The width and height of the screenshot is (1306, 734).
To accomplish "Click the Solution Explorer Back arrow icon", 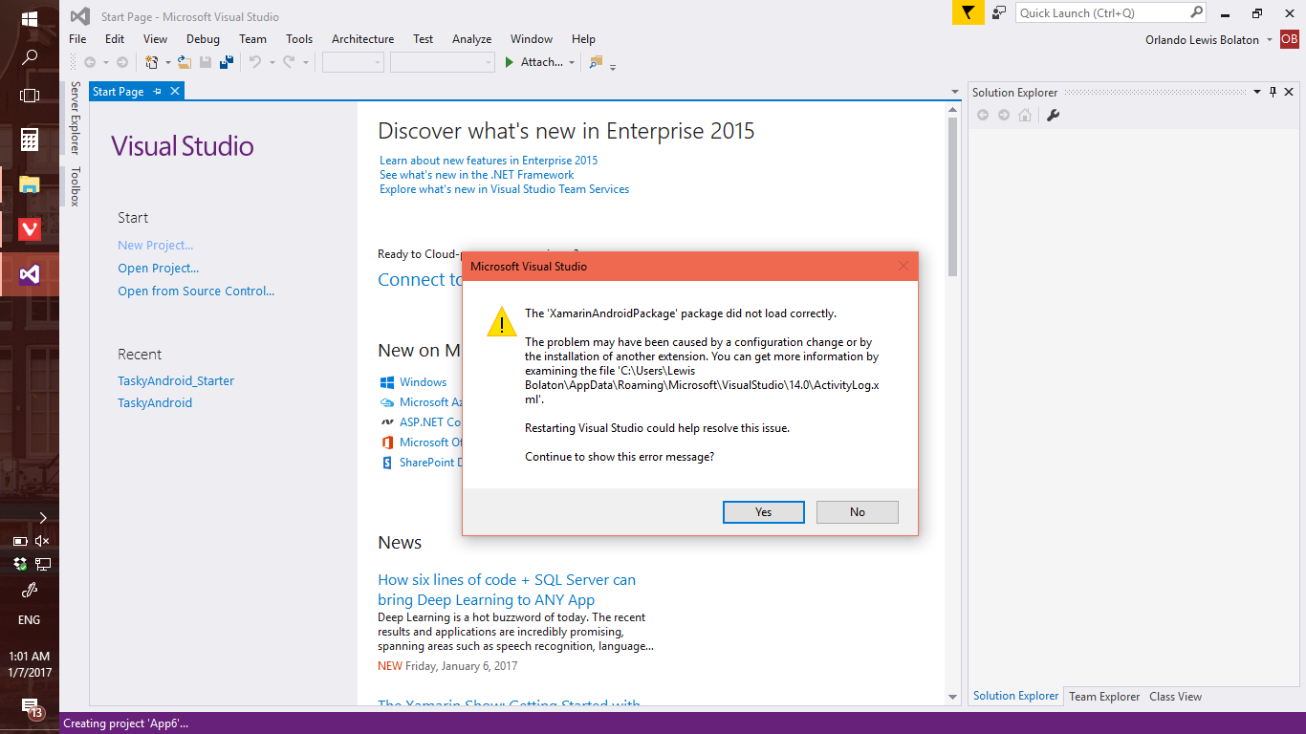I will 982,115.
